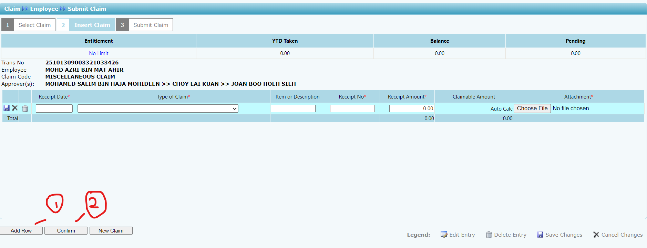Viewport: 647px width, 248px height.
Task: Open step 3 Submit Claim tab
Action: pyautogui.click(x=151, y=25)
